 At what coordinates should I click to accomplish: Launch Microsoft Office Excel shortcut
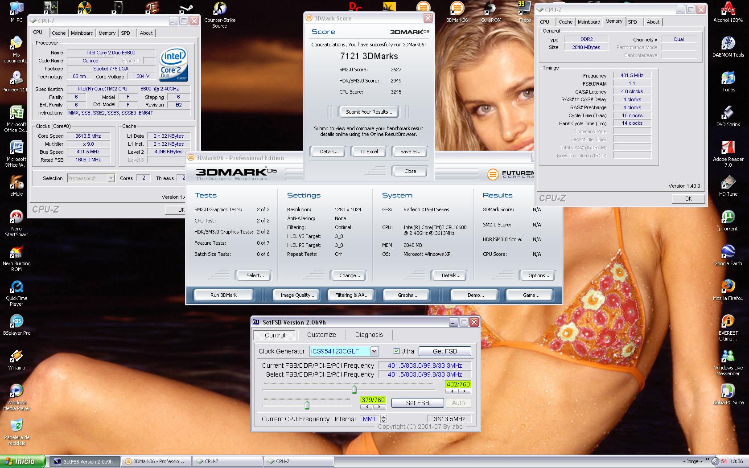click(x=16, y=119)
